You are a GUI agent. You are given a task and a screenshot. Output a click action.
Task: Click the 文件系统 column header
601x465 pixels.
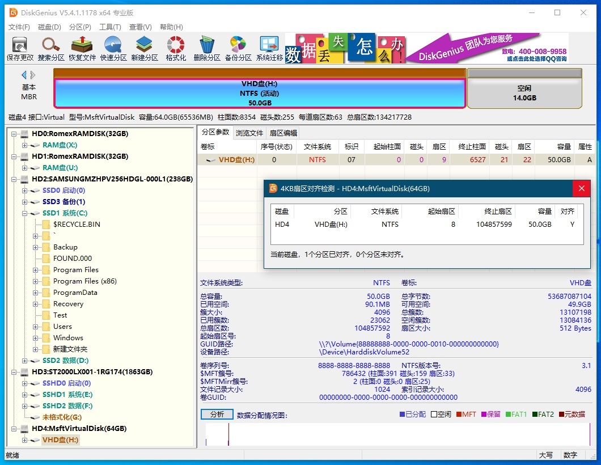pos(318,147)
